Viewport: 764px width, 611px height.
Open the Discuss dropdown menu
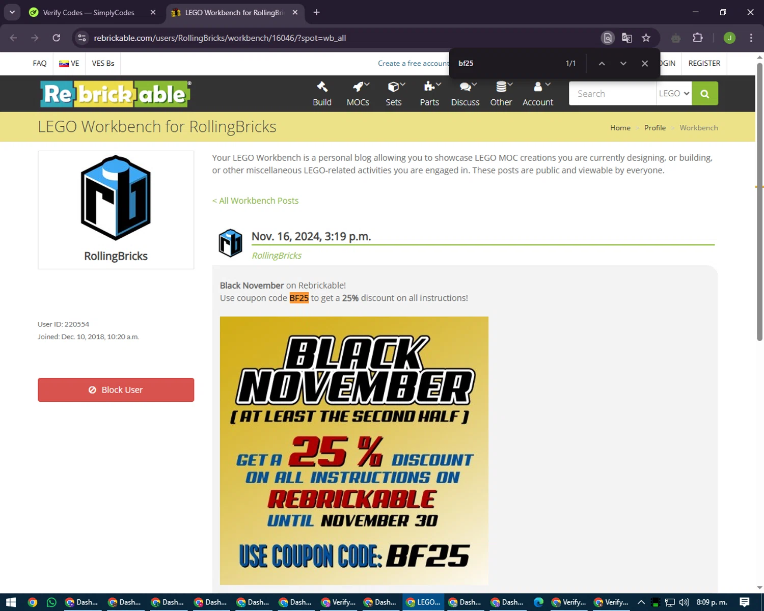465,94
